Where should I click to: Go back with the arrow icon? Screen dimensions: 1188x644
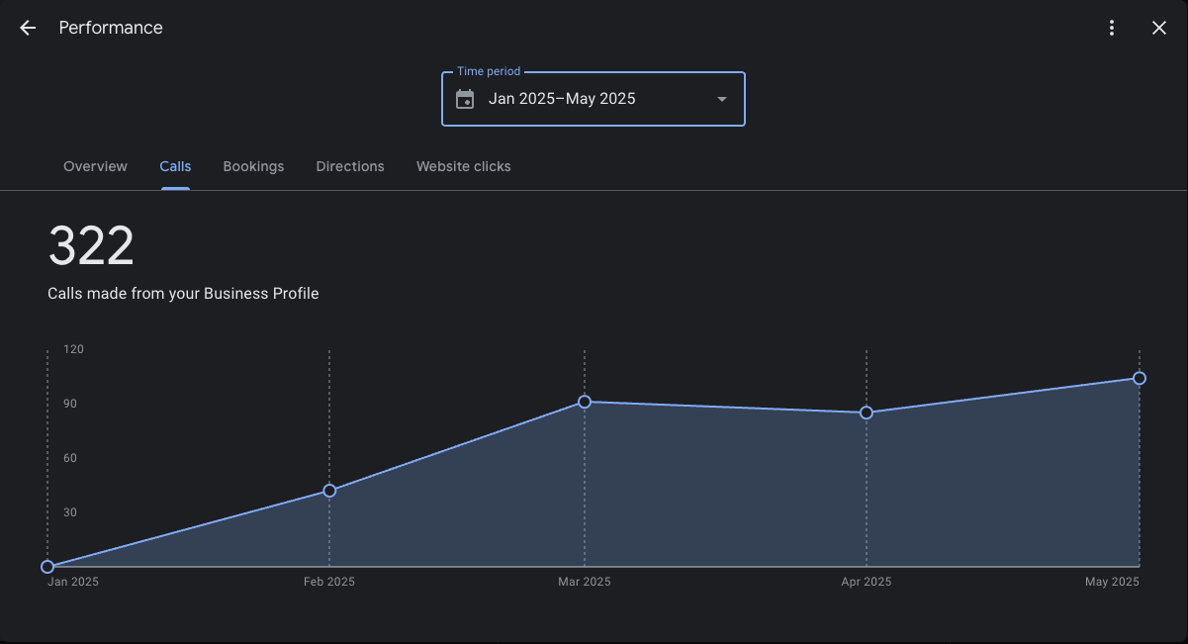[28, 28]
